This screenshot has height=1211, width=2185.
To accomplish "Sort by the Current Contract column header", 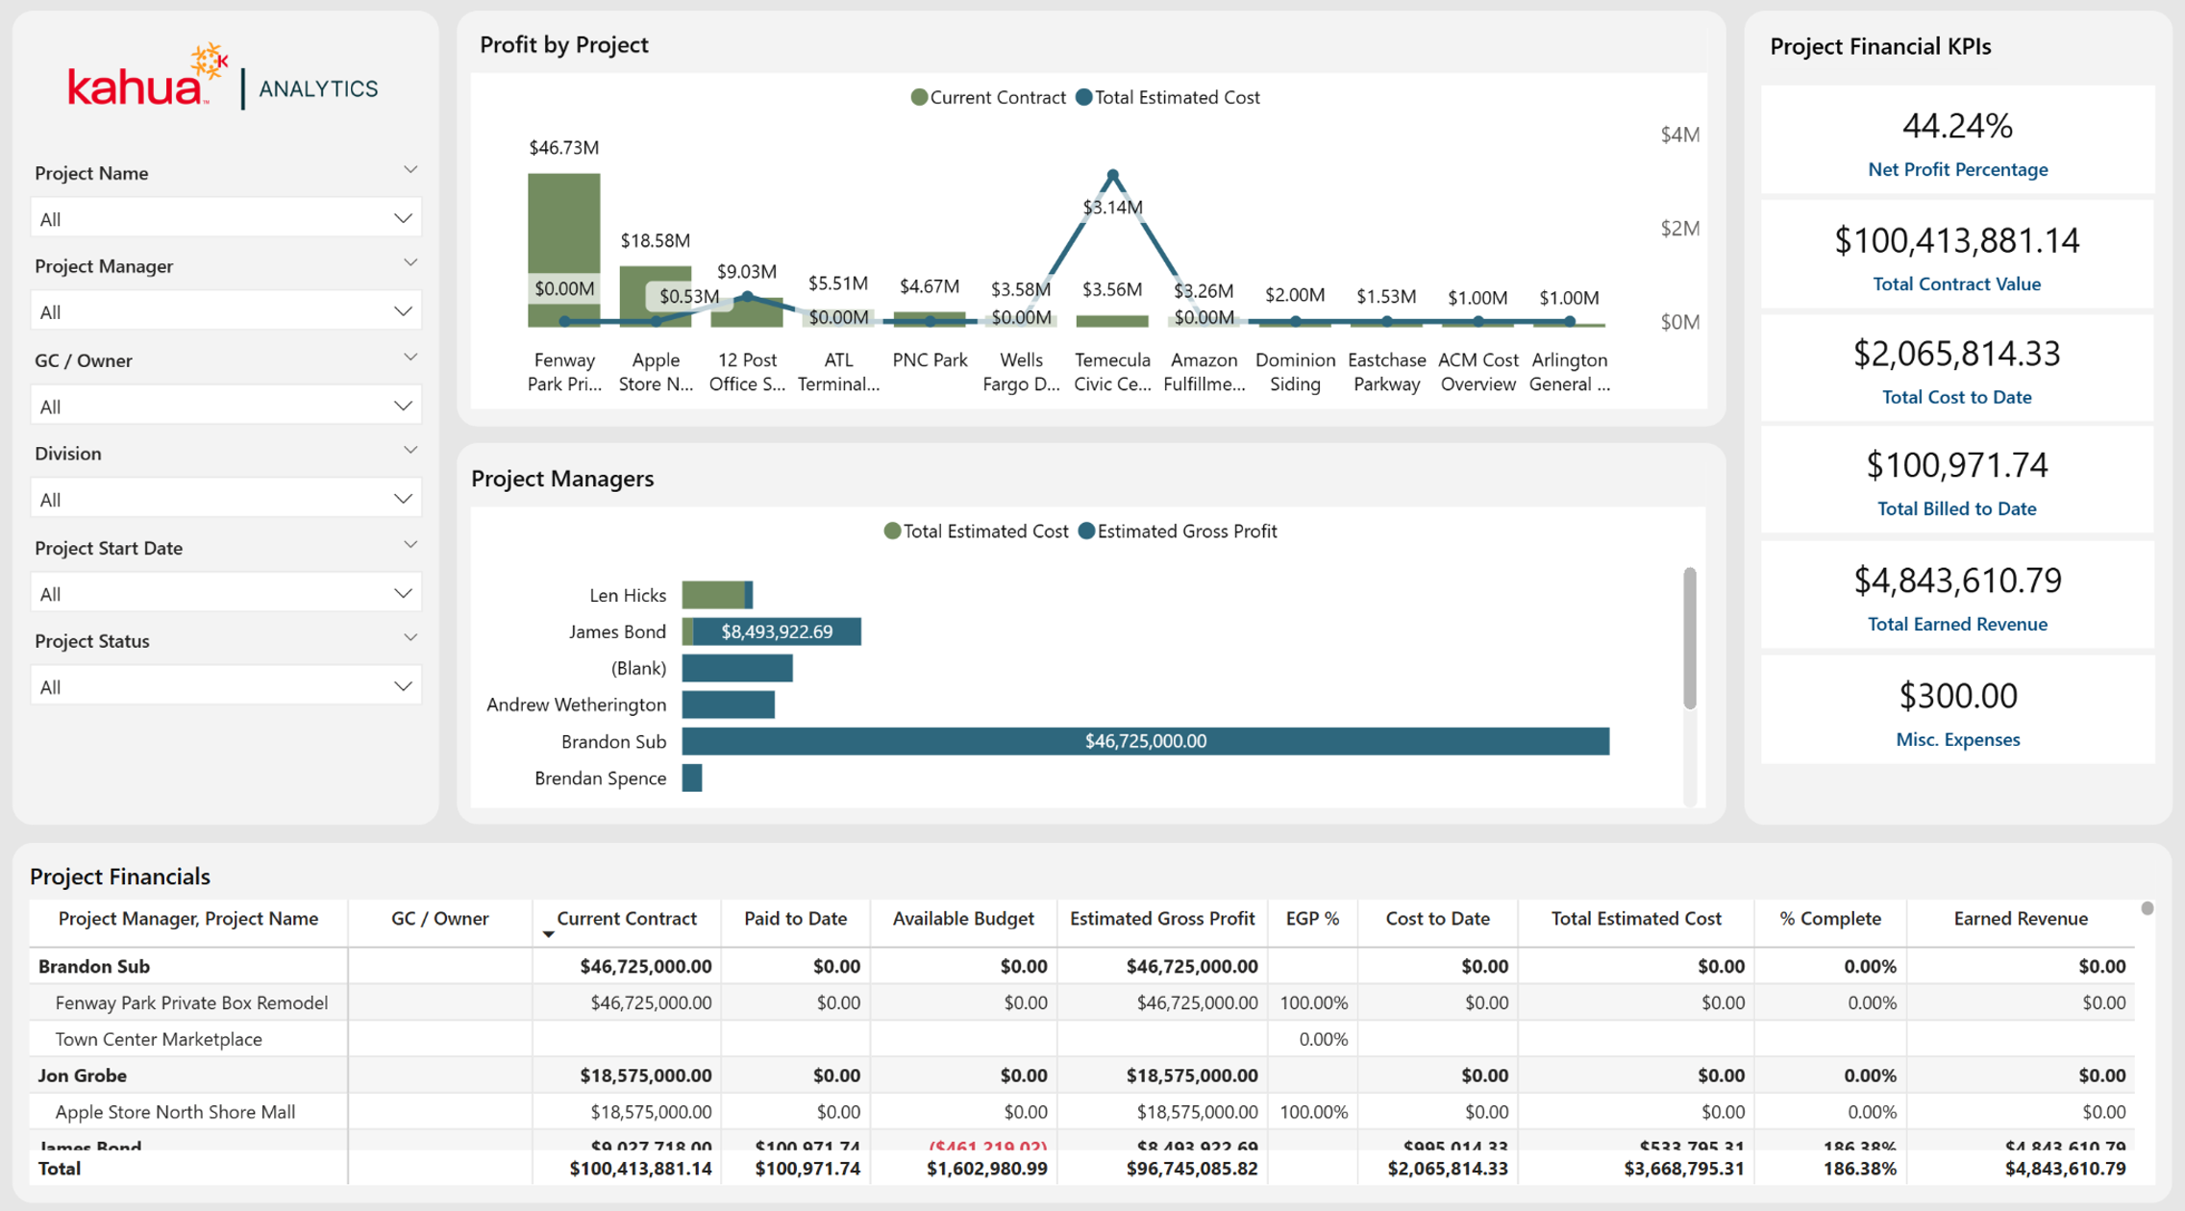I will coord(627,919).
